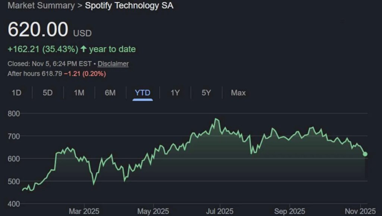Image resolution: width=382 pixels, height=216 pixels.
Task: Click the Spotify Technology SA title
Action: pyautogui.click(x=129, y=6)
